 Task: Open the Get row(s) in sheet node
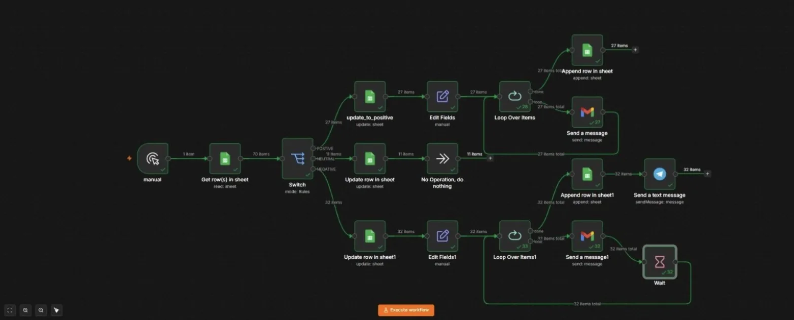pyautogui.click(x=225, y=158)
